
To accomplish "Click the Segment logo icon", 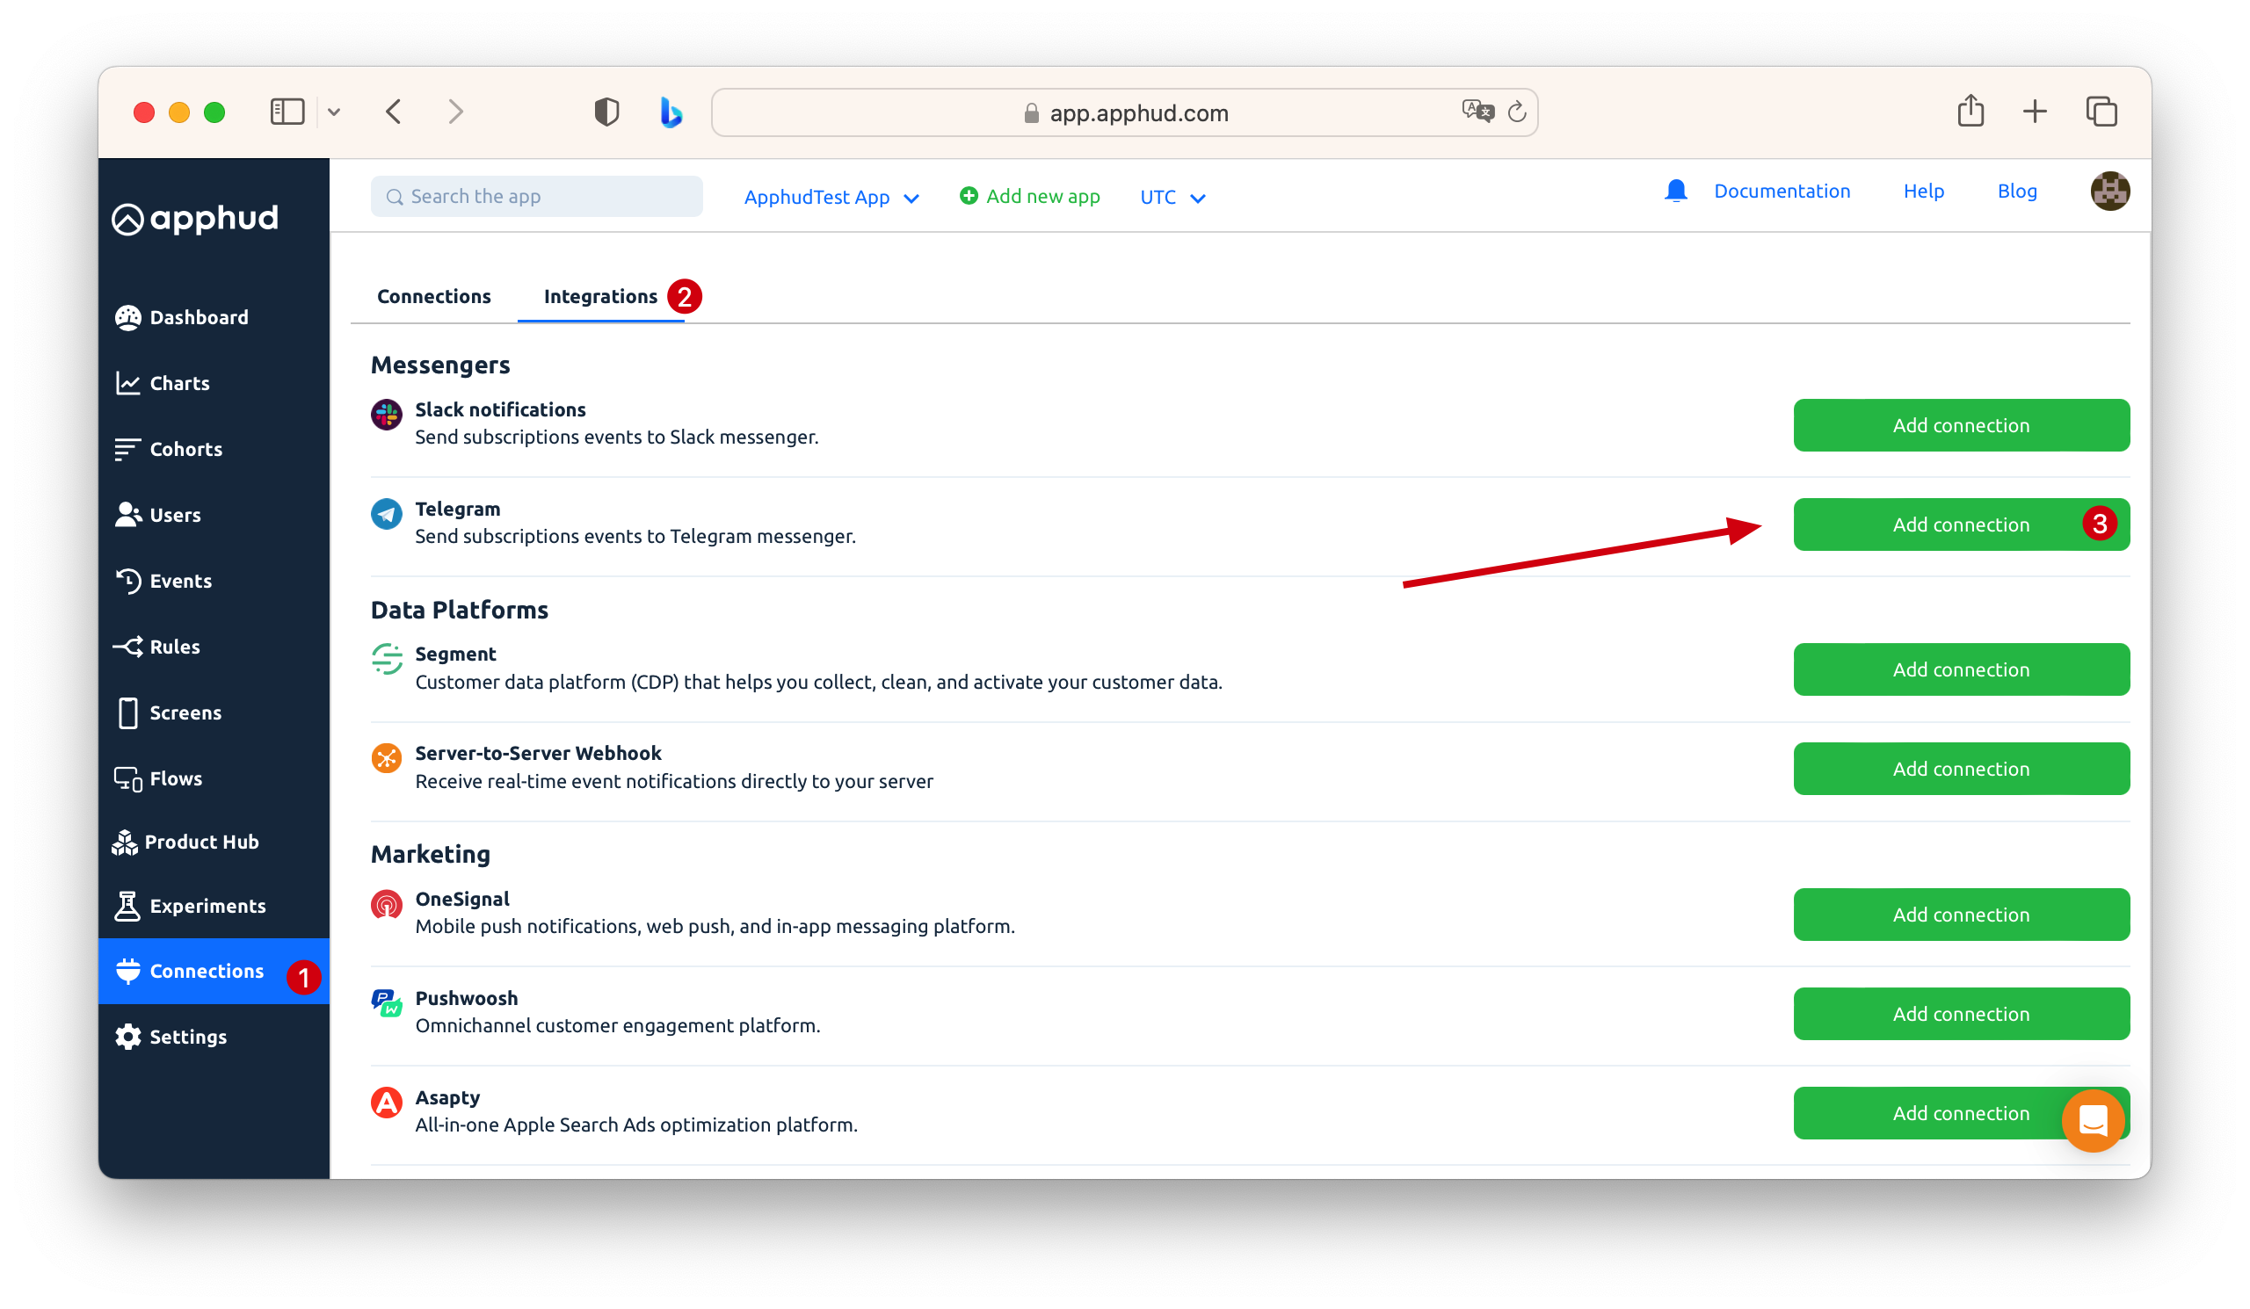I will [x=387, y=660].
